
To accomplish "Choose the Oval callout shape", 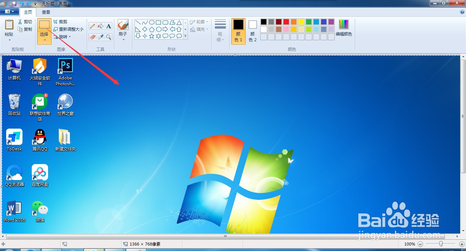I will pos(172,36).
